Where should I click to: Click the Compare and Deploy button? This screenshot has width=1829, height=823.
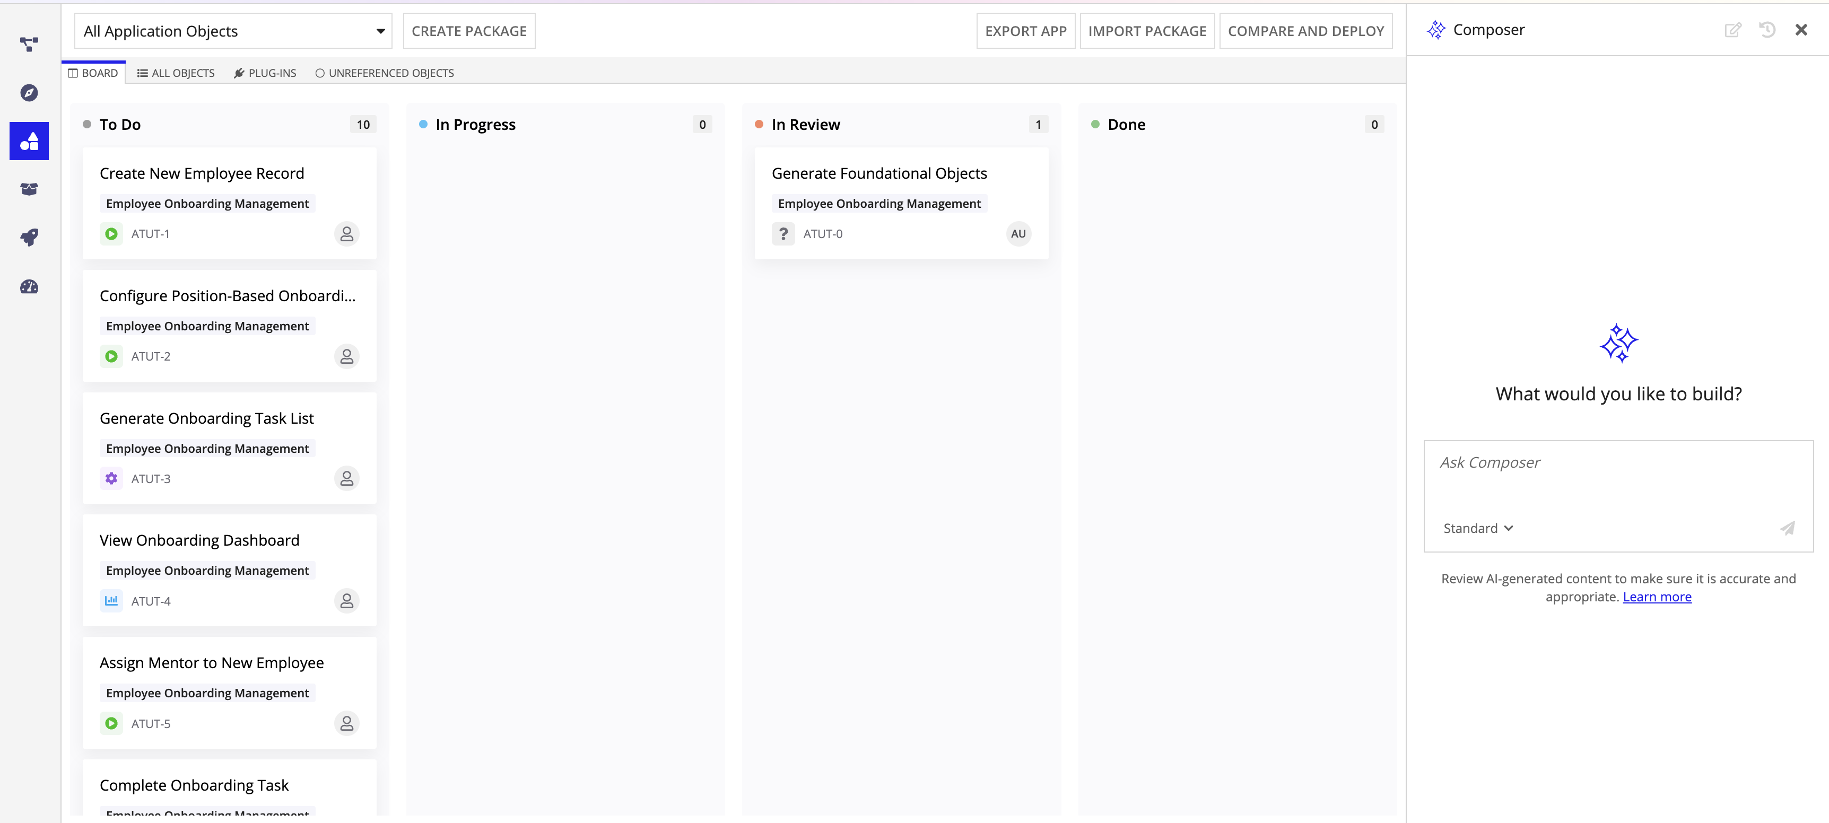click(1306, 31)
